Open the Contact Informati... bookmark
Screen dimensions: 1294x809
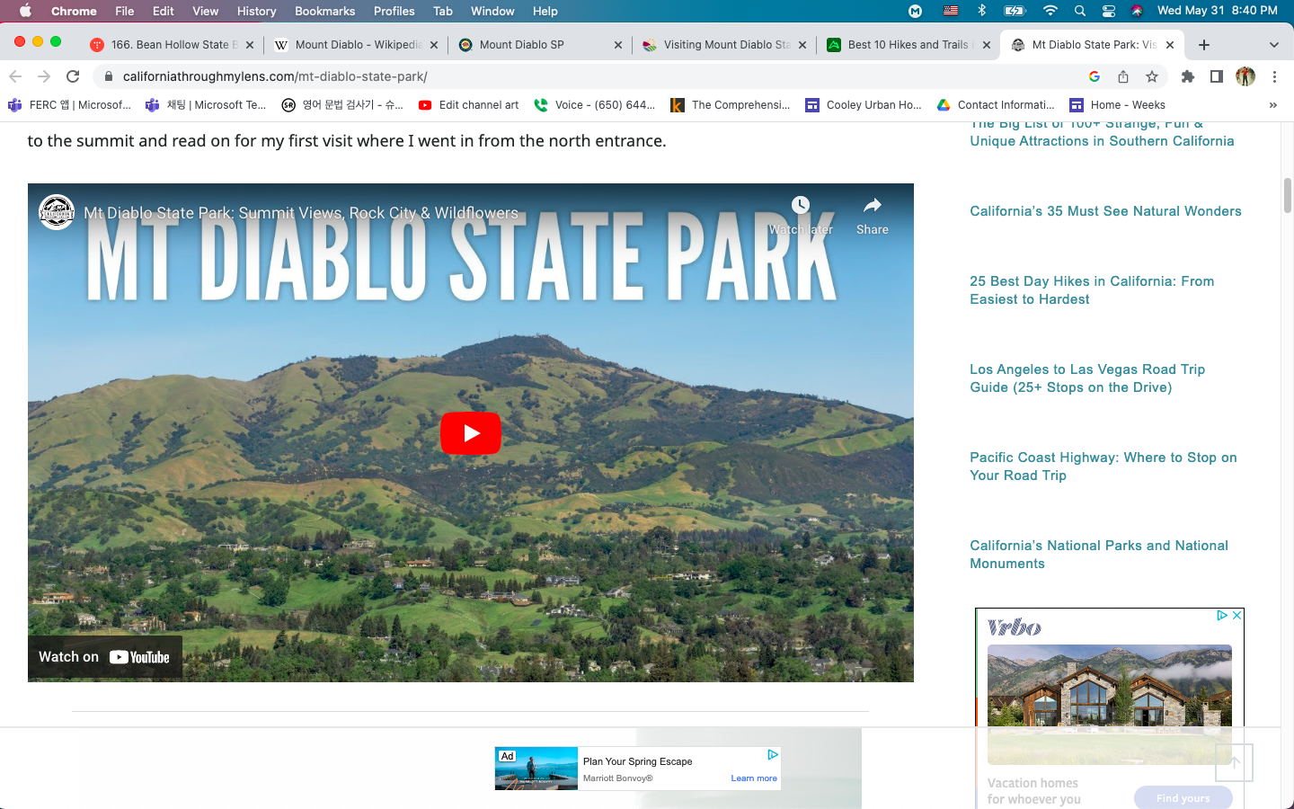pos(996,105)
